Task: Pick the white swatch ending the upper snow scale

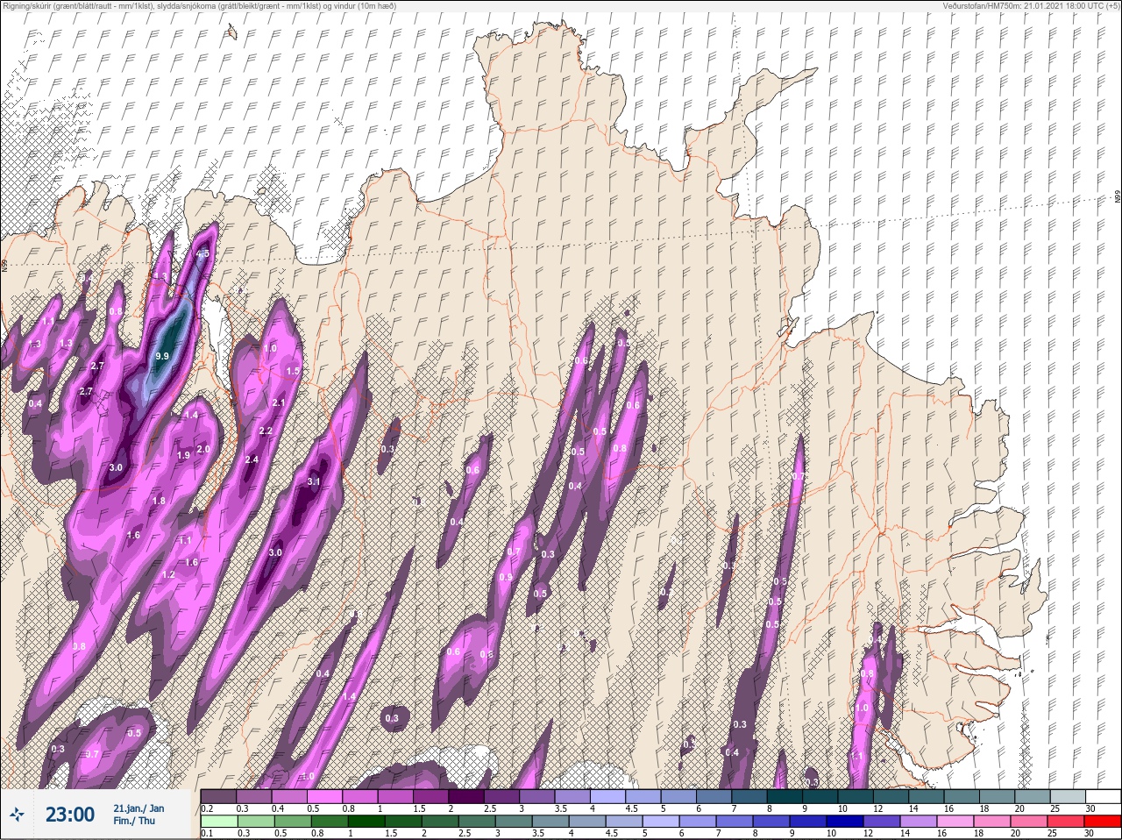Action: (1103, 796)
